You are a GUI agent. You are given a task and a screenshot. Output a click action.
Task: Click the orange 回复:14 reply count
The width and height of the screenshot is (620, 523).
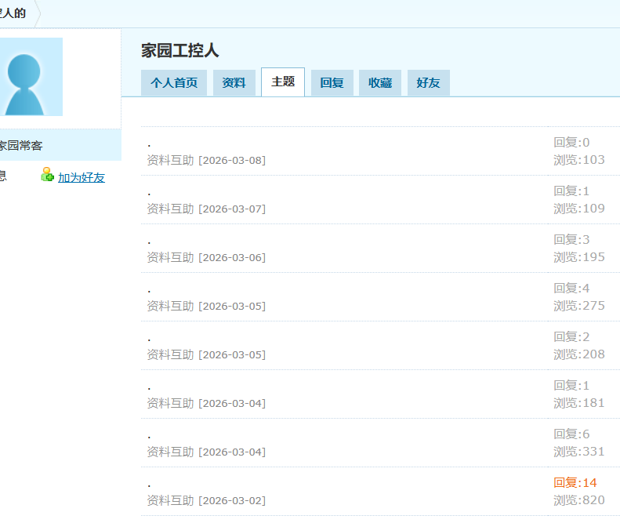[575, 483]
